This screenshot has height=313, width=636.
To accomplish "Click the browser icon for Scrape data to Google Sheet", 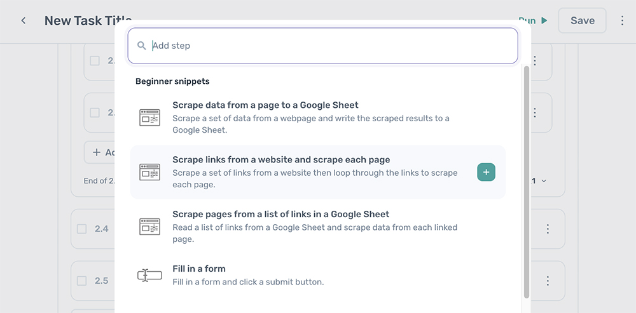I will pos(149,117).
